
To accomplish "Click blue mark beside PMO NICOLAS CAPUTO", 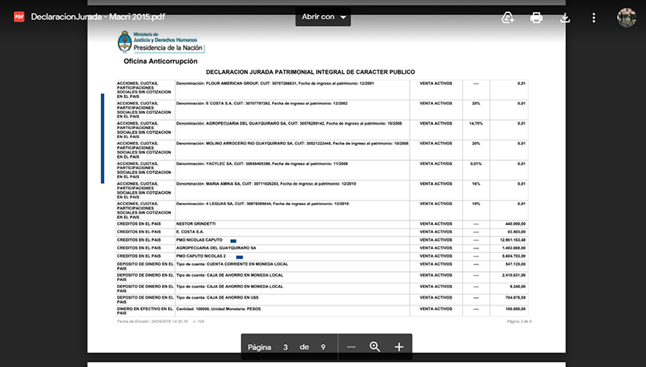I will point(233,240).
